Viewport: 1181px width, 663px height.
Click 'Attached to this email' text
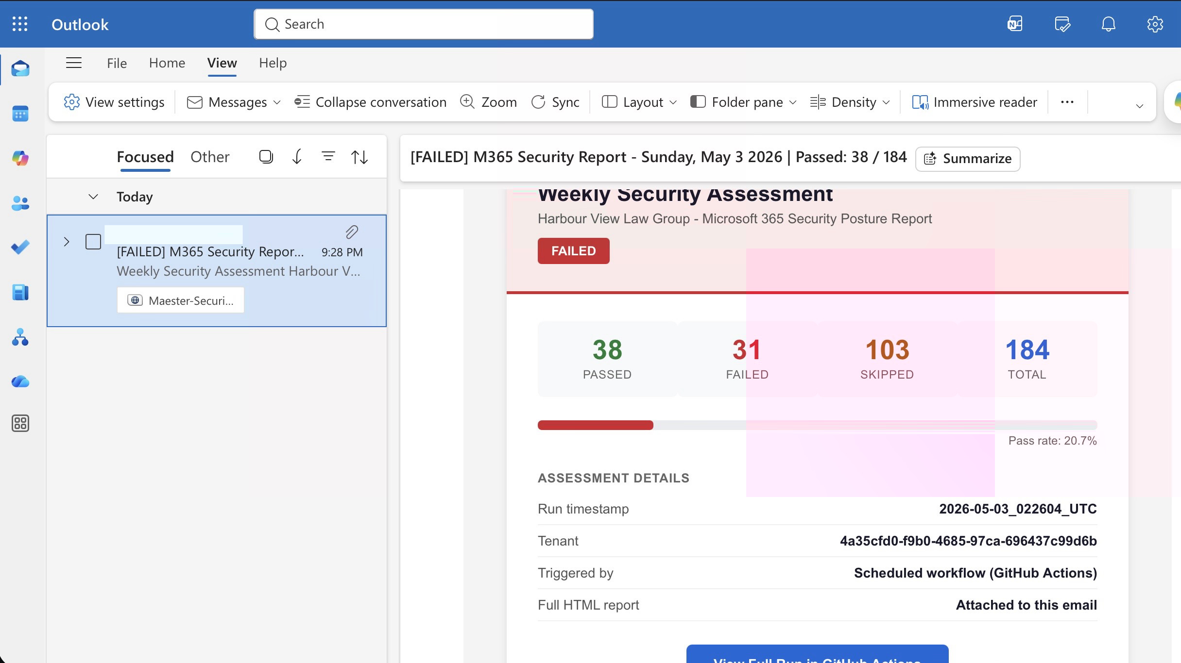[x=1027, y=605]
